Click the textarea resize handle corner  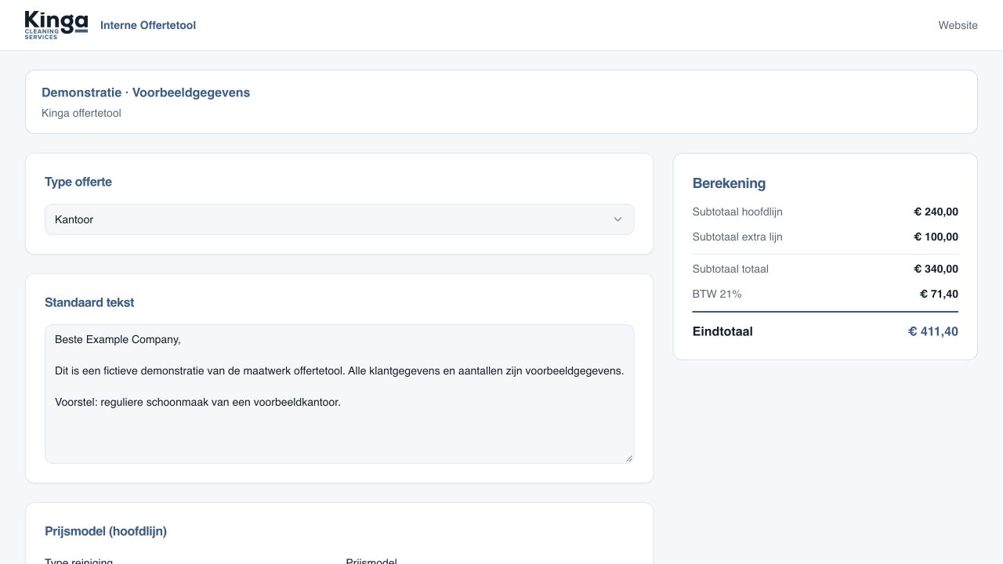[628, 458]
